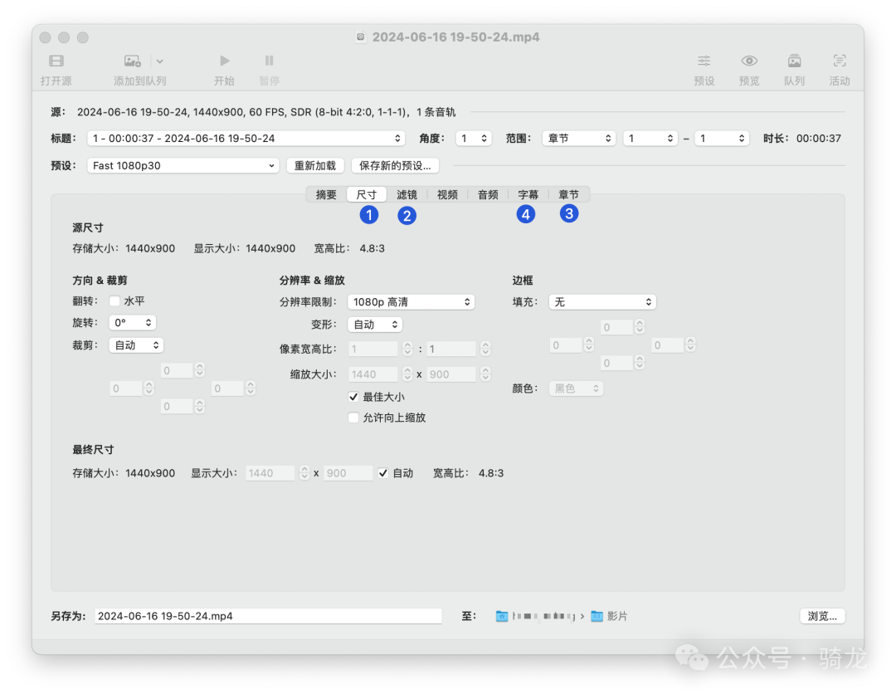Click the 影片 destination folder icon
The width and height of the screenshot is (896, 694).
point(597,616)
